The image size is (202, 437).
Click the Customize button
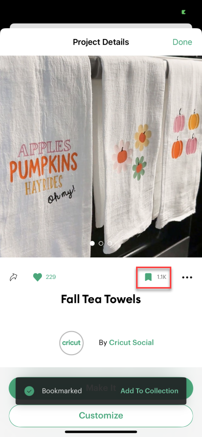point(101,416)
